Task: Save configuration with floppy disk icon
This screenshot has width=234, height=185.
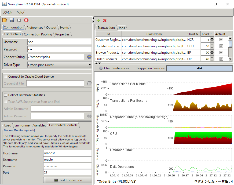Action: click(x=12, y=20)
